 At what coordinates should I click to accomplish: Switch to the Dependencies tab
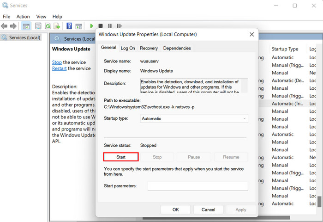(177, 48)
